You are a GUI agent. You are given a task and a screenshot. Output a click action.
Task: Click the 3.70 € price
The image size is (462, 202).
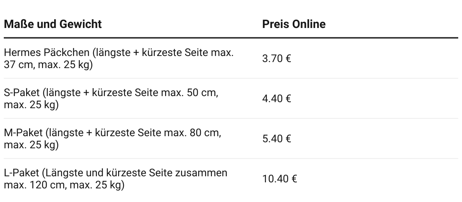pos(276,59)
